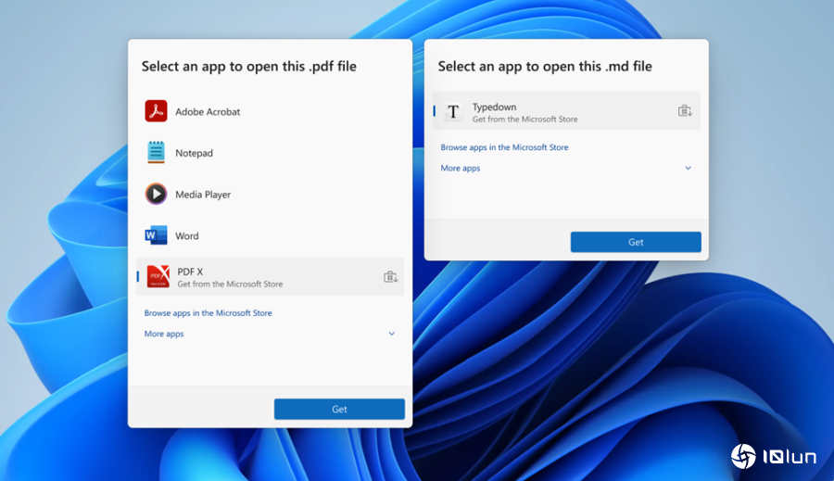Select the Word label in the .pdf dialog

click(186, 235)
